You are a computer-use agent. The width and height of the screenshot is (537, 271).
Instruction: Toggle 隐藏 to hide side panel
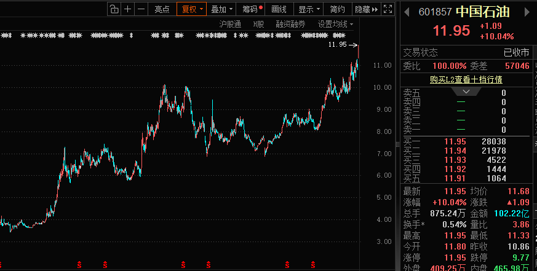(362, 9)
